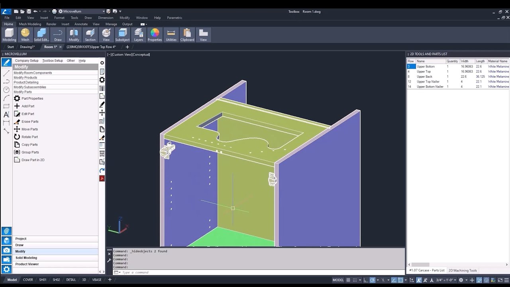This screenshot has height=287, width=510.
Task: Switch to Annotate ribbon tab
Action: coord(81,24)
